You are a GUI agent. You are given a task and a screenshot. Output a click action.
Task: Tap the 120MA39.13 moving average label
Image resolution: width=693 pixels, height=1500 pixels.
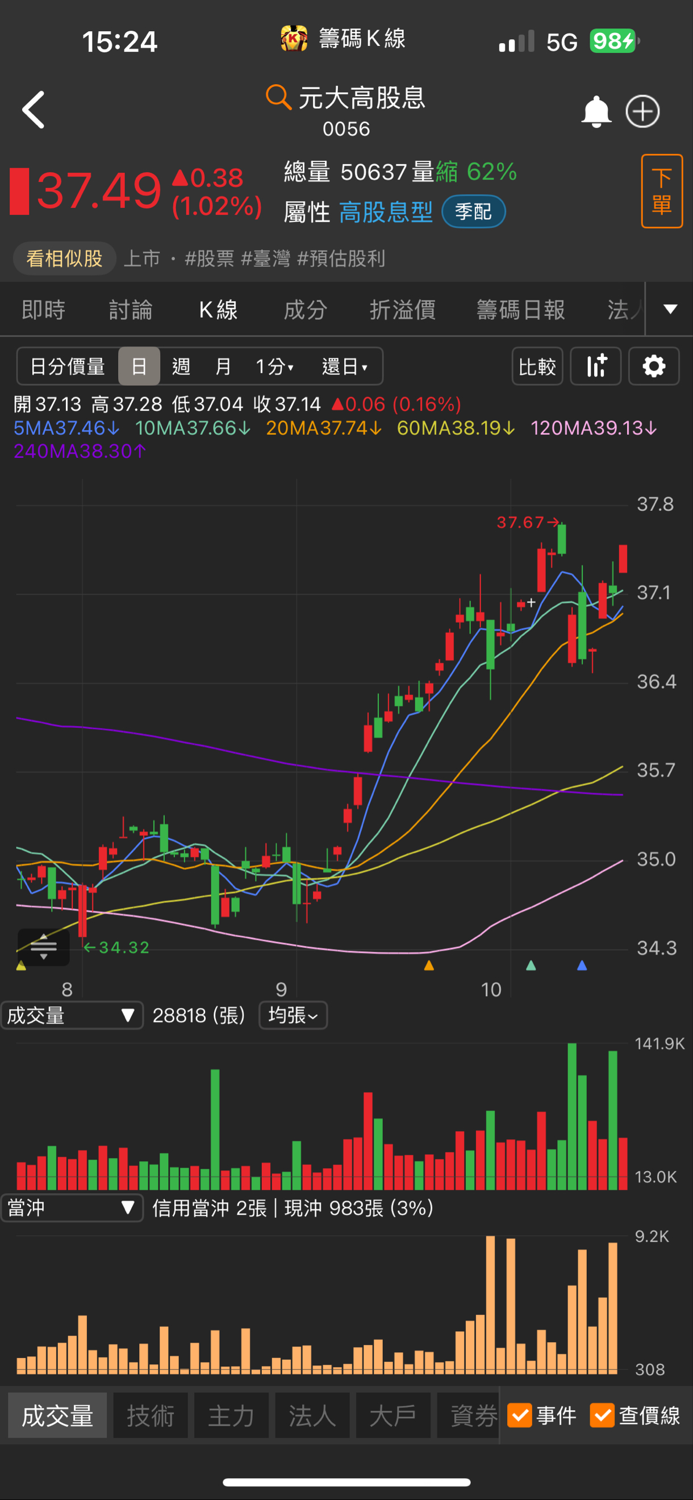pyautogui.click(x=594, y=428)
